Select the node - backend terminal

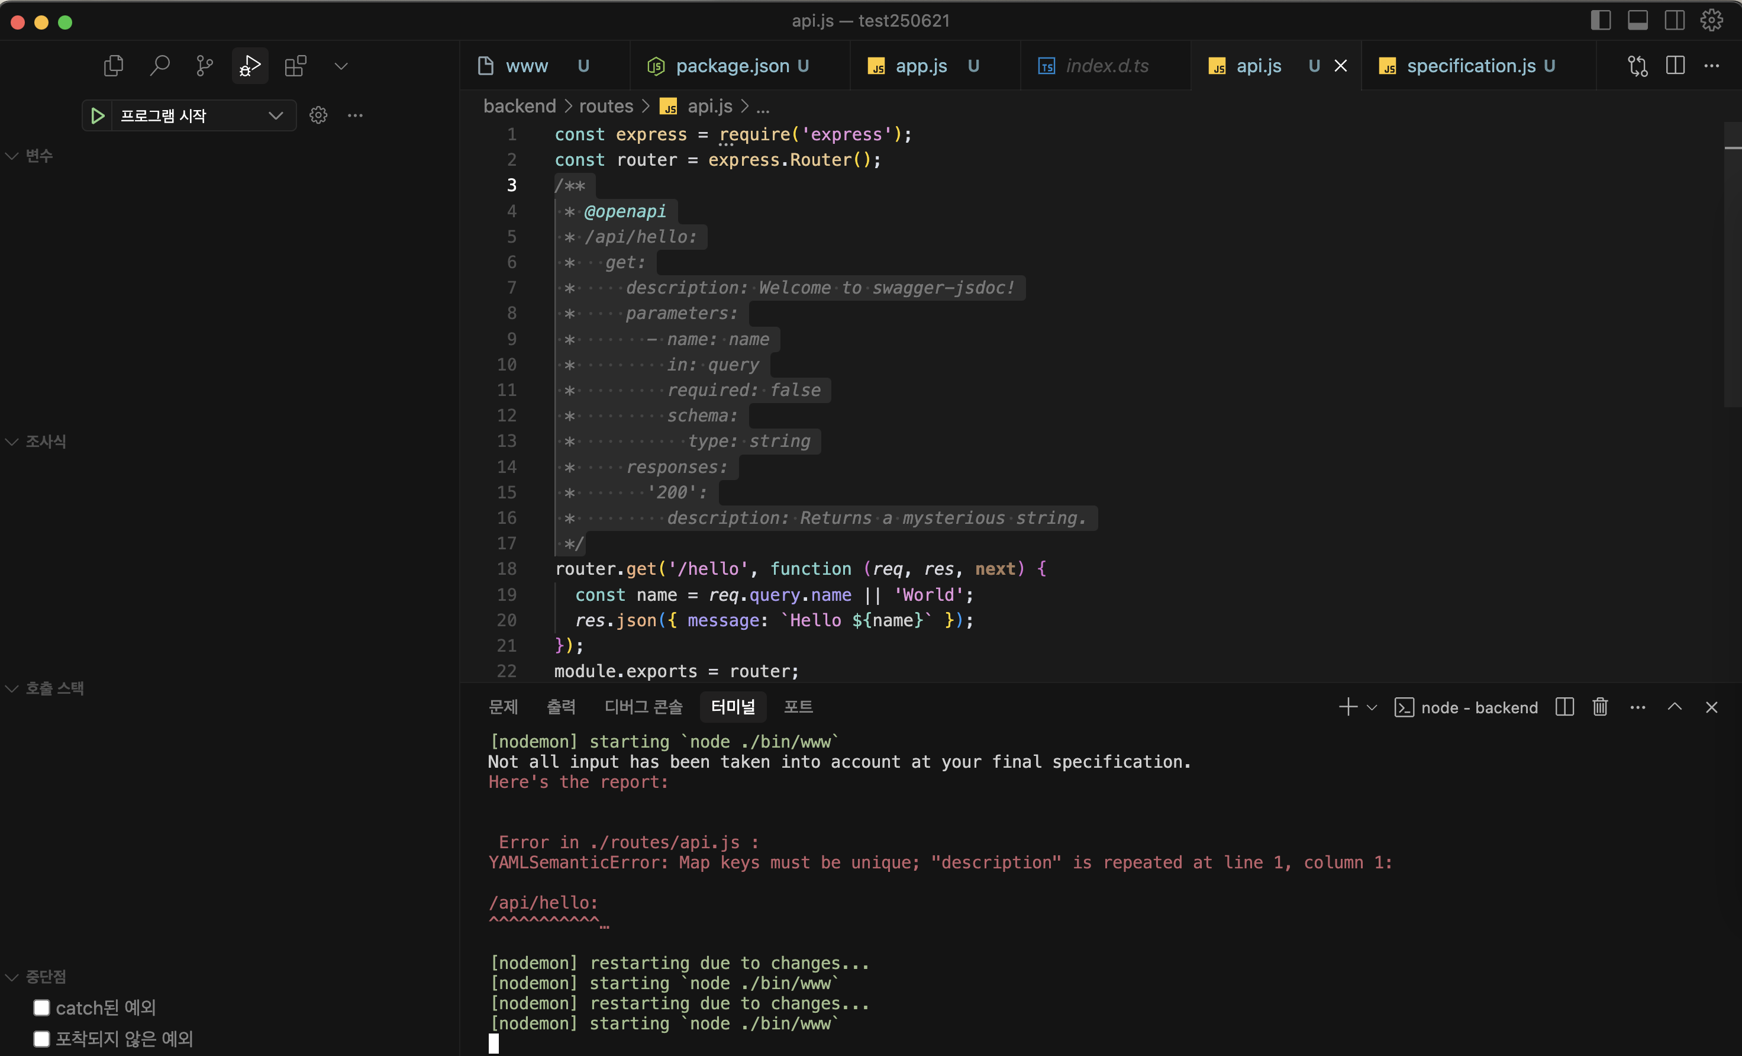click(1466, 707)
